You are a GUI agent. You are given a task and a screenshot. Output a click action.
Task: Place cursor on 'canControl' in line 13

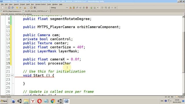pos(60,39)
